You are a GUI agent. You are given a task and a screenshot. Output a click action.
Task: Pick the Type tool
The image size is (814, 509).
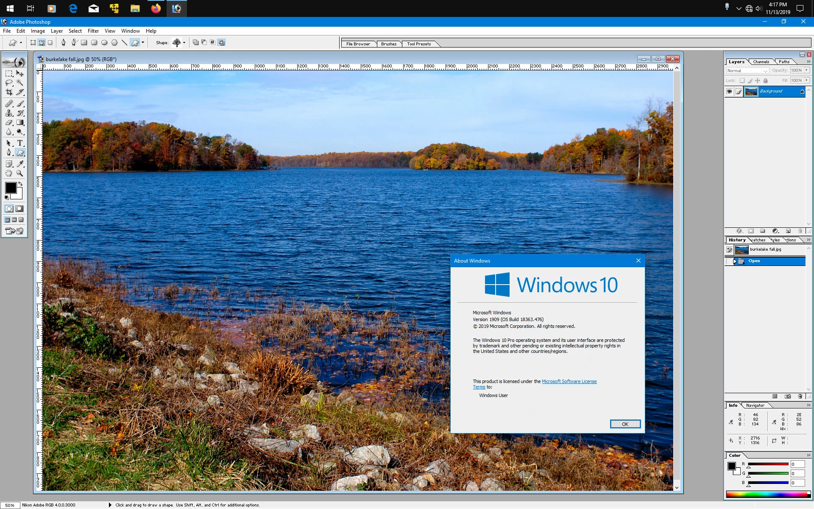pos(20,143)
